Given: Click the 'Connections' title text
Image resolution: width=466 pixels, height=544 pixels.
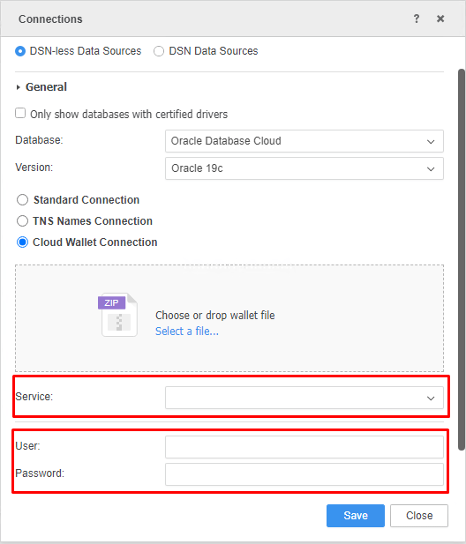Looking at the screenshot, I should [50, 19].
